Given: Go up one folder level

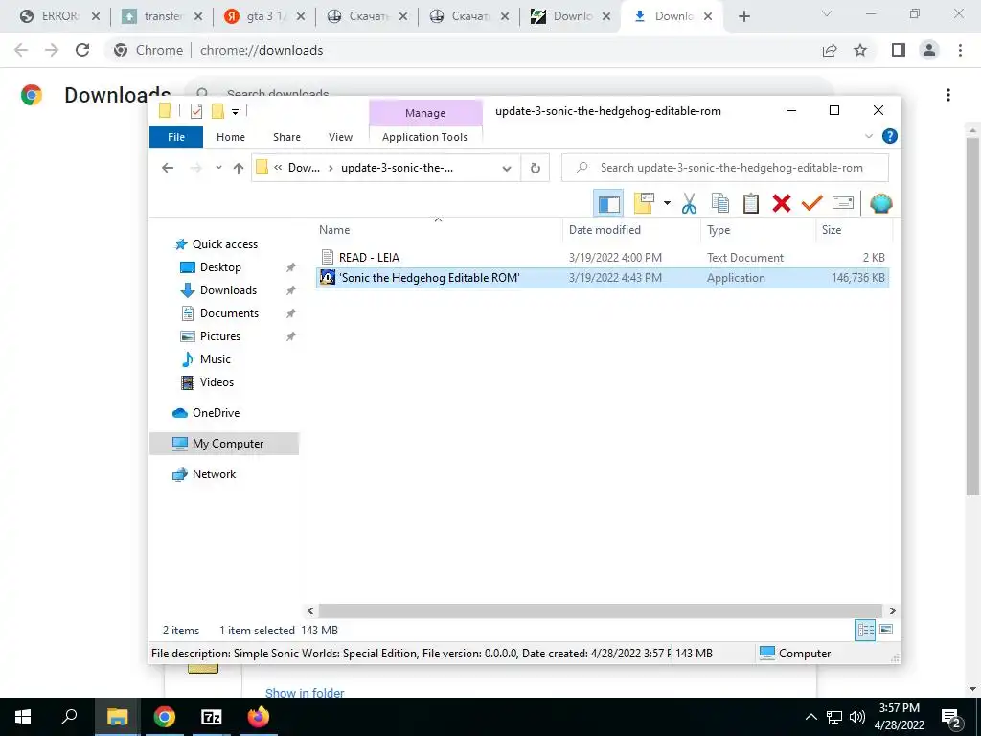Looking at the screenshot, I should [239, 168].
